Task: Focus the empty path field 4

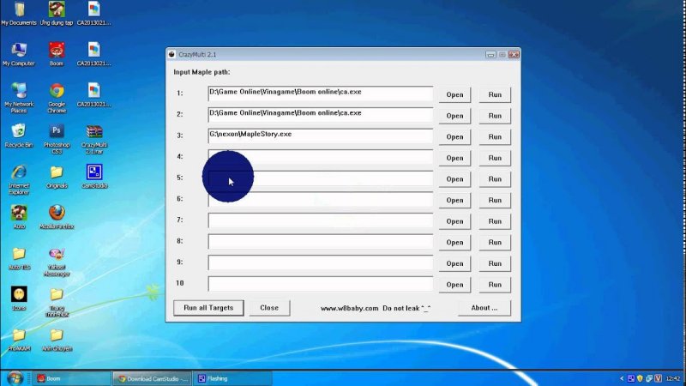Action: coord(320,157)
